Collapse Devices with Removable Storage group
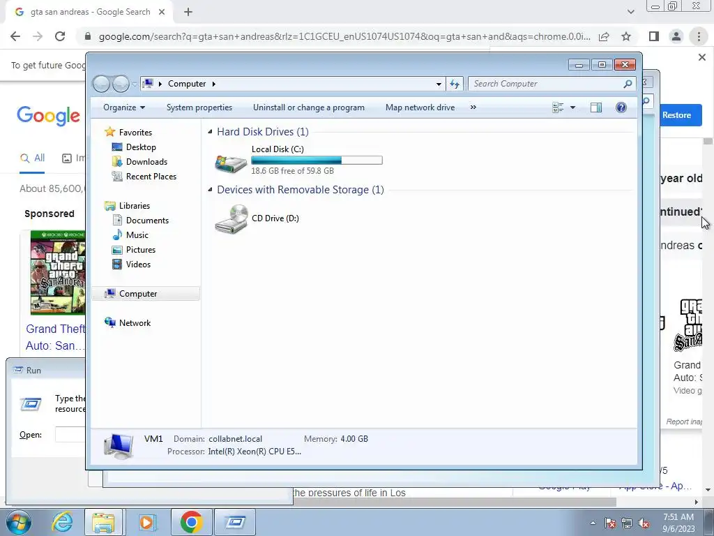Image resolution: width=714 pixels, height=536 pixels. (x=210, y=190)
